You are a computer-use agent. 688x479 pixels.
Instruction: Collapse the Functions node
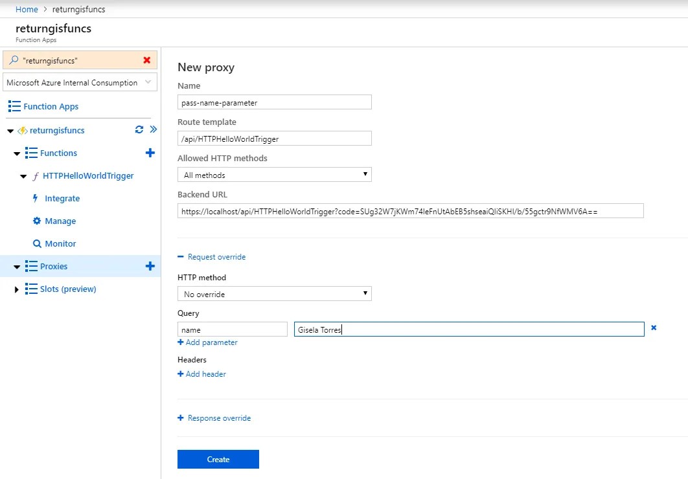tap(17, 153)
